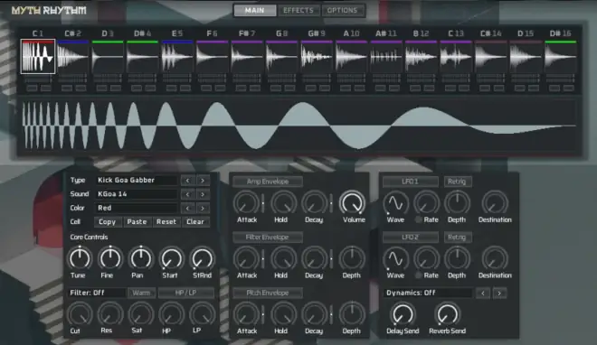Select the D 3 pad waveform
The height and width of the screenshot is (345, 597).
(108, 57)
